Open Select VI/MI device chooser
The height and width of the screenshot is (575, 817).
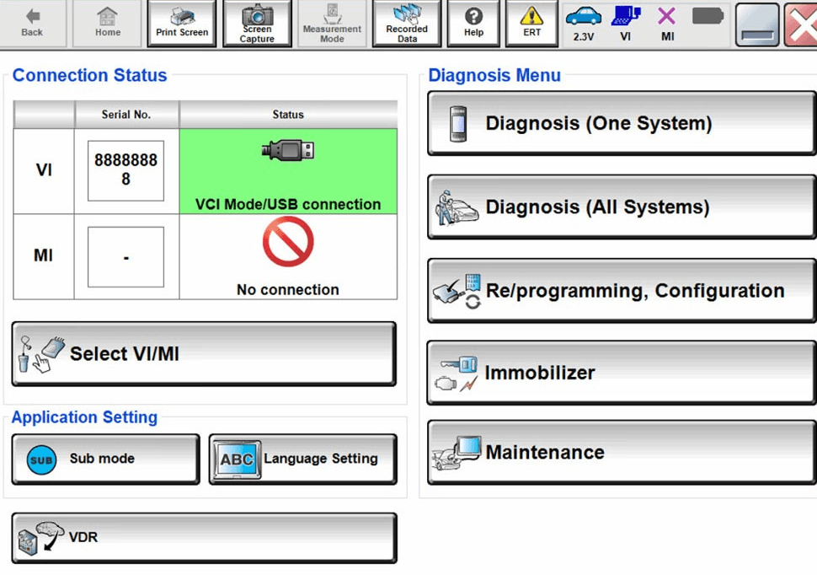pyautogui.click(x=202, y=352)
